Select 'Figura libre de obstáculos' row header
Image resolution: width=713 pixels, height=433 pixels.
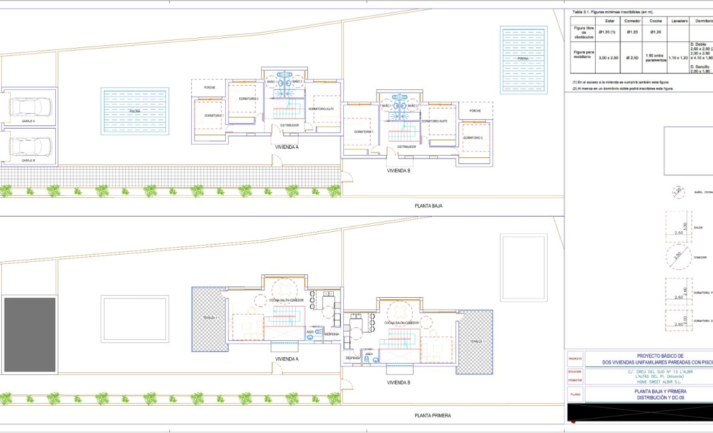(584, 33)
